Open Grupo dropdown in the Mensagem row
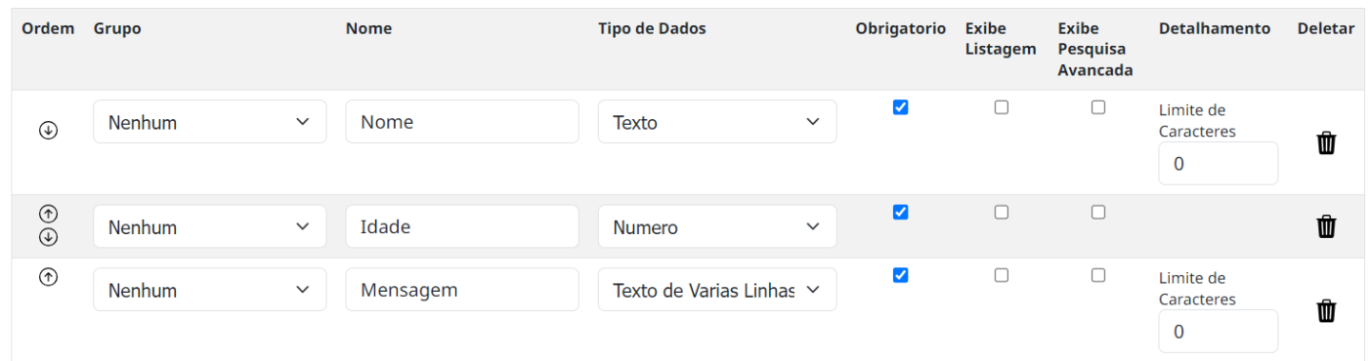The height and width of the screenshot is (361, 1370). [x=210, y=290]
